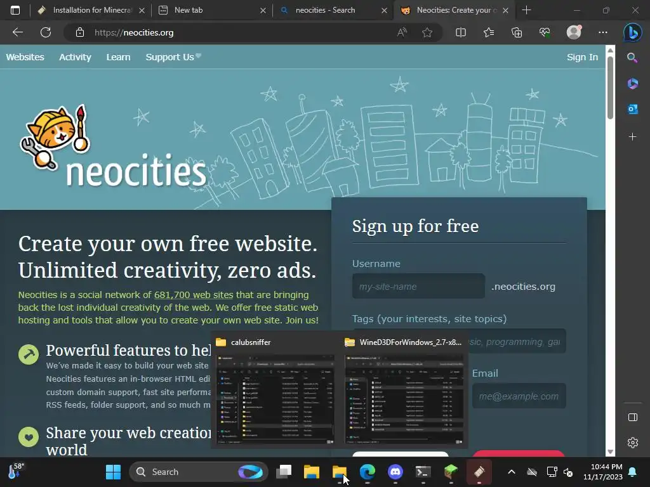
Task: Open Activity nav menu item
Action: 75,57
